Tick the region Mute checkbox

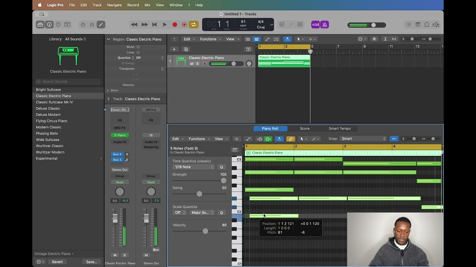[138, 47]
